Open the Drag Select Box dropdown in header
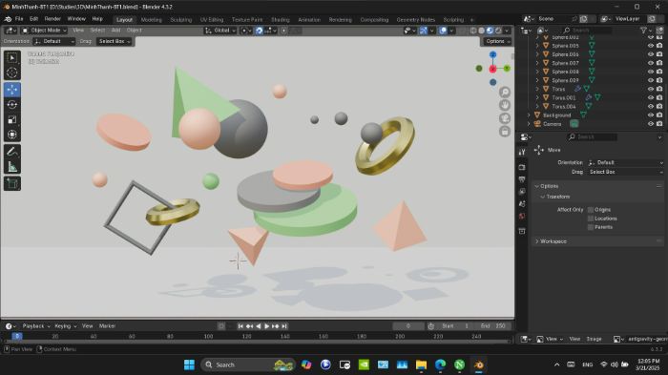Image resolution: width=668 pixels, height=375 pixels. [115, 41]
